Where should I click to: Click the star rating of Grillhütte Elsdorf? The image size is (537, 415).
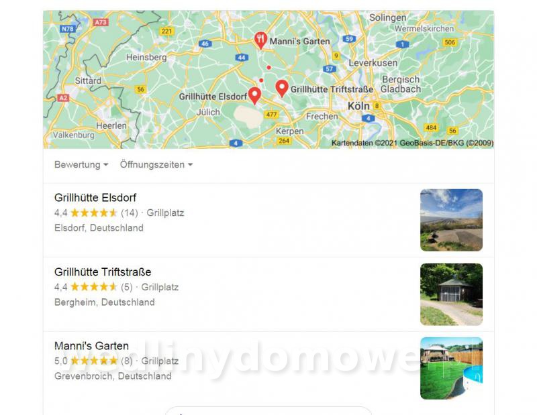pos(94,213)
